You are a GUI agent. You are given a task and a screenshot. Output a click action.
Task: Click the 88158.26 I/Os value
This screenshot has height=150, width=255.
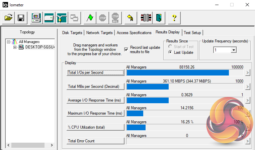[187, 67]
